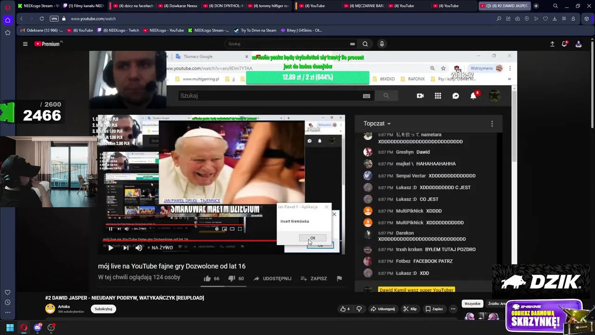Mute audio on the DAWID JASPER tab
This screenshot has width=595, height=335.
(488, 6)
